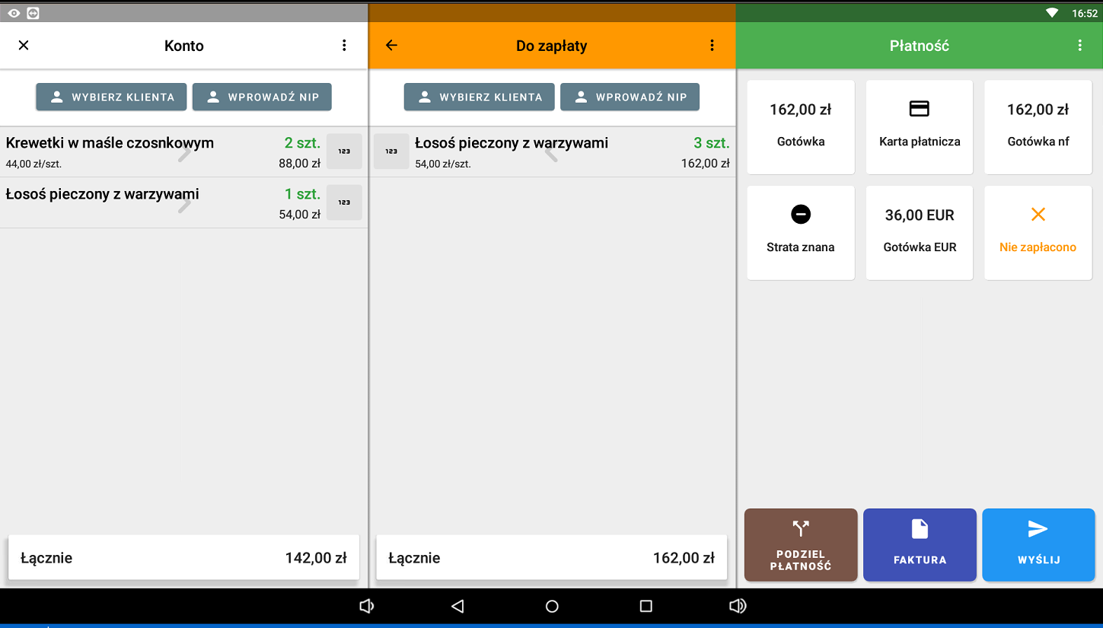Open Konto panel three-dot overflow menu
The image size is (1103, 628).
tap(344, 46)
